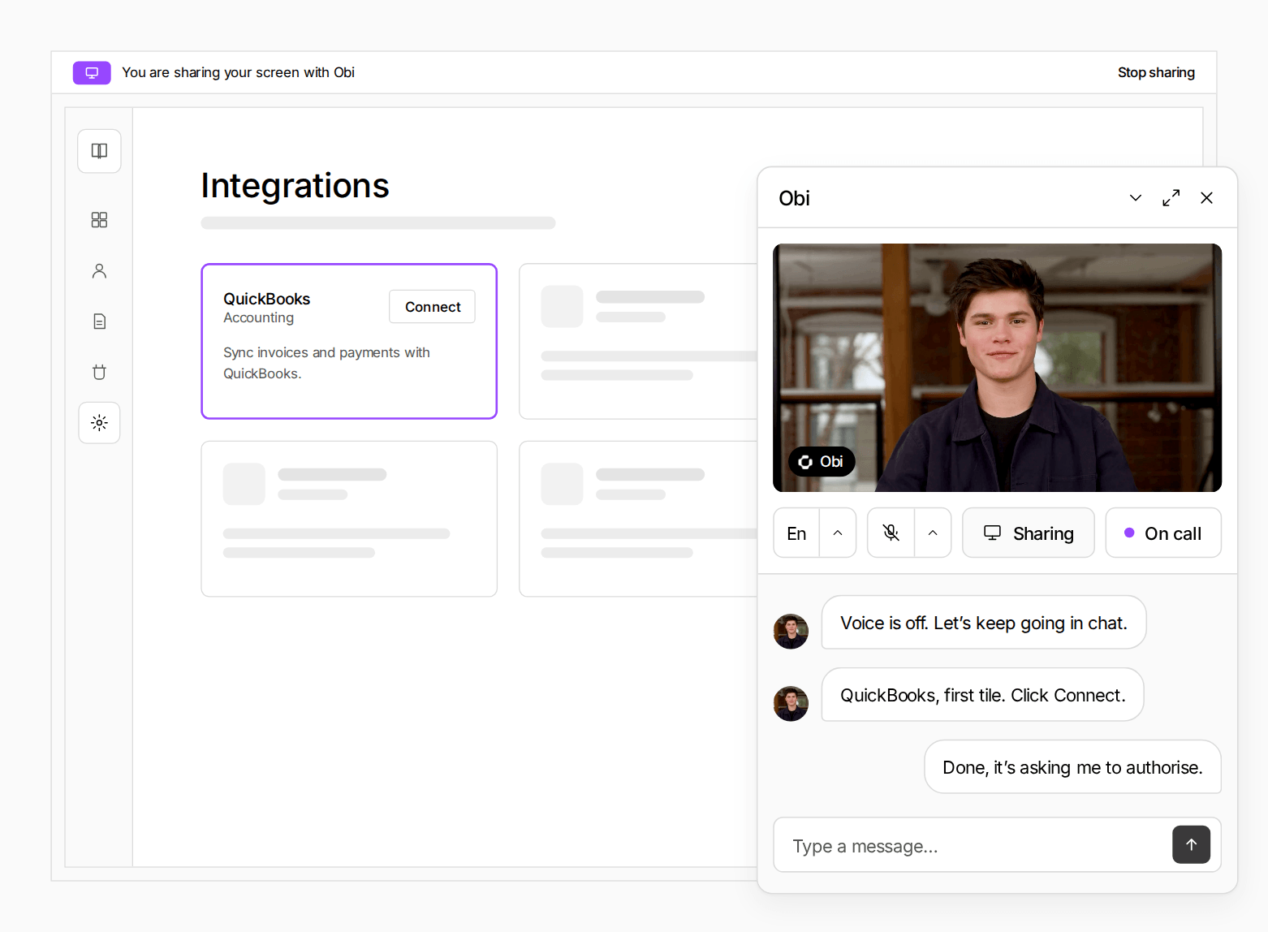The image size is (1268, 932).
Task: Connect the QuickBooks integration
Action: 433,307
